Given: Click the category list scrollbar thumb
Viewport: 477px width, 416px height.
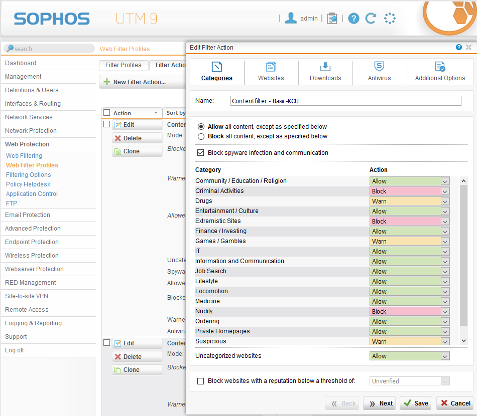Looking at the screenshot, I should [463, 256].
